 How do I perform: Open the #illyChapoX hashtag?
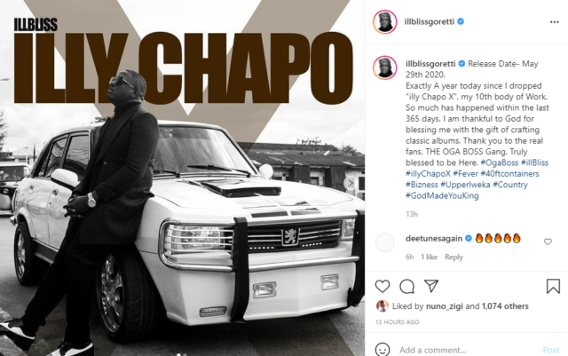[x=428, y=174]
